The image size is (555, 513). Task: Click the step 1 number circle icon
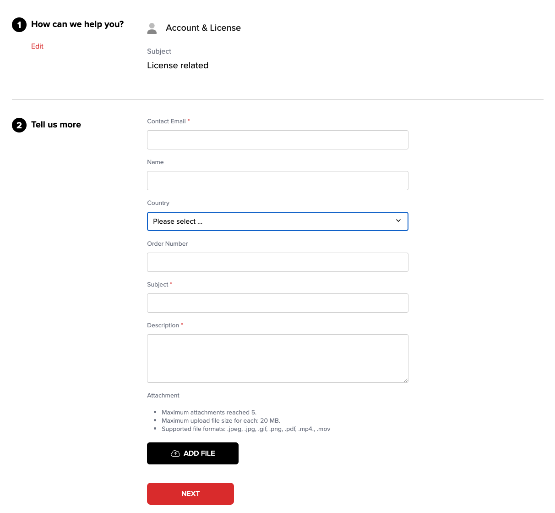click(x=19, y=25)
